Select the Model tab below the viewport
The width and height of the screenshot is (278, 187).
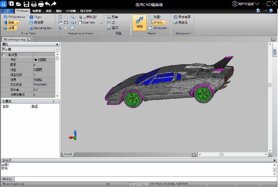tap(68, 154)
